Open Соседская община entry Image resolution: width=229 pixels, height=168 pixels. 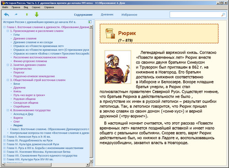coord(26,103)
